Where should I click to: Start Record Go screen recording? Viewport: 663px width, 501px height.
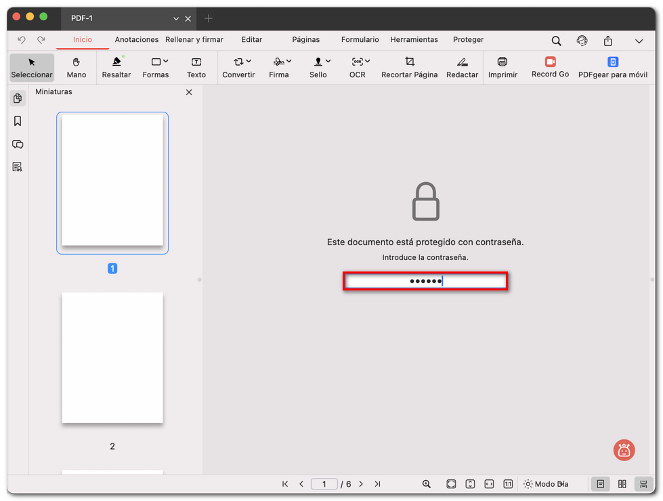pos(549,67)
